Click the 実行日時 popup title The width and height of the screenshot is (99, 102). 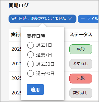click(36, 36)
